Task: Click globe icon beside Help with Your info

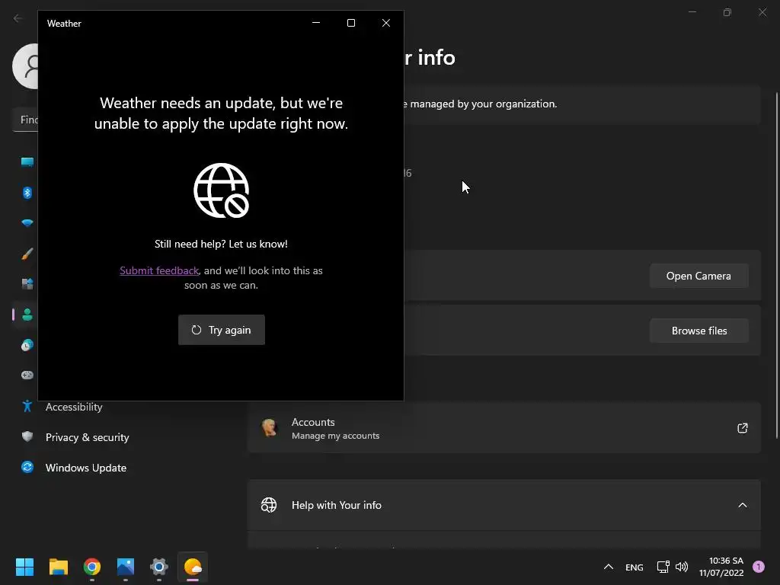Action: pyautogui.click(x=269, y=505)
